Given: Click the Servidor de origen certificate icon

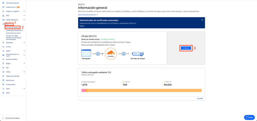Looking at the screenshot, I should (138, 54).
